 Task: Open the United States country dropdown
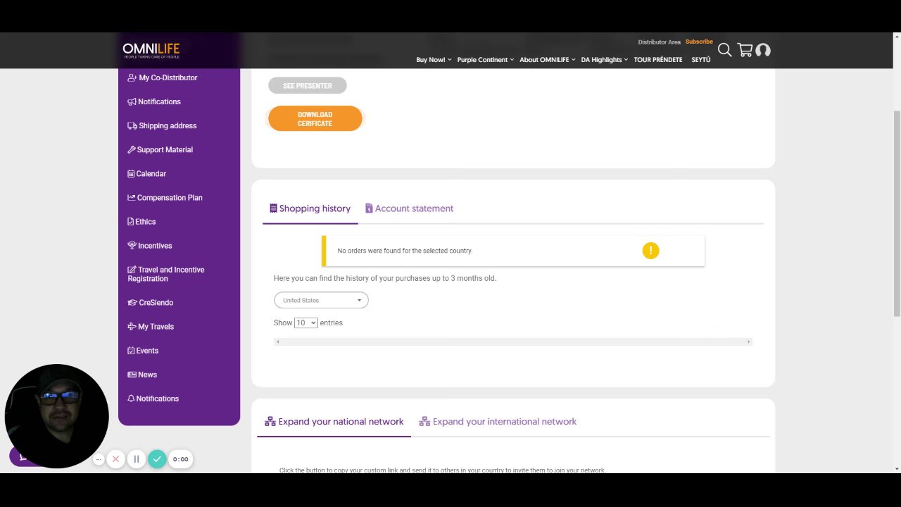321,300
